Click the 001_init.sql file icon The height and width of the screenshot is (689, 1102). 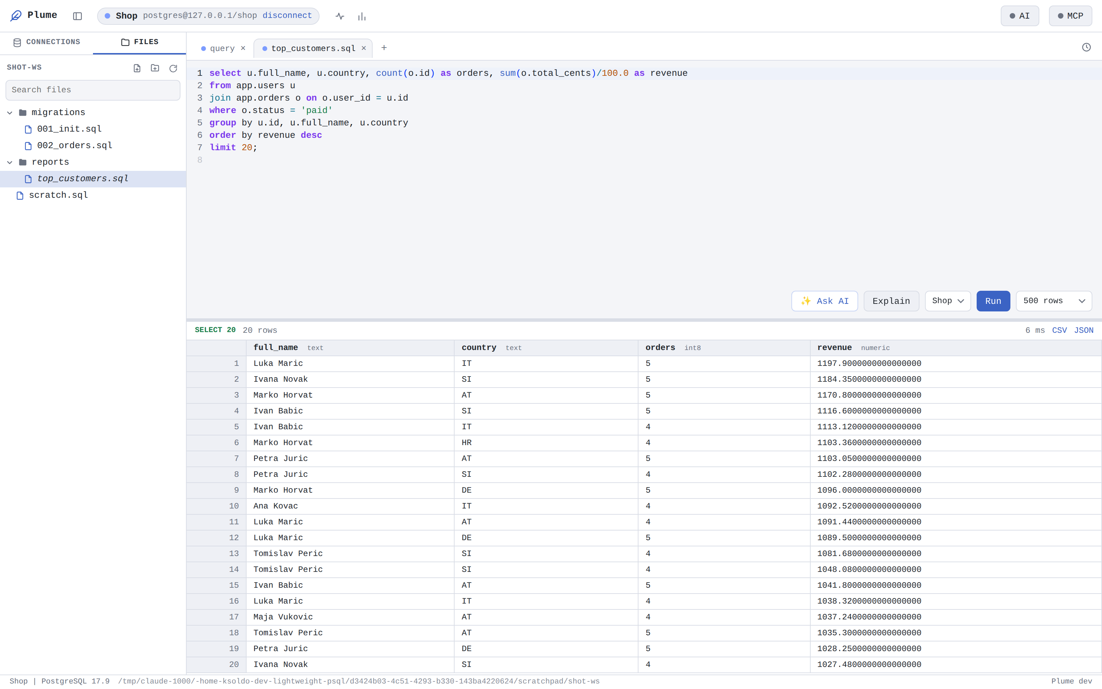coord(28,130)
